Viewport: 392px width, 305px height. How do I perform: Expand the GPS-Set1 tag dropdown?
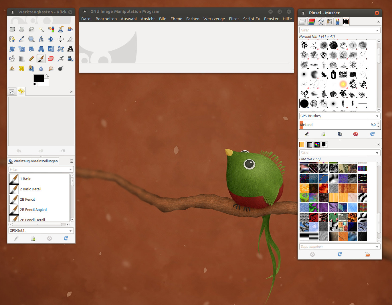[x=70, y=231]
